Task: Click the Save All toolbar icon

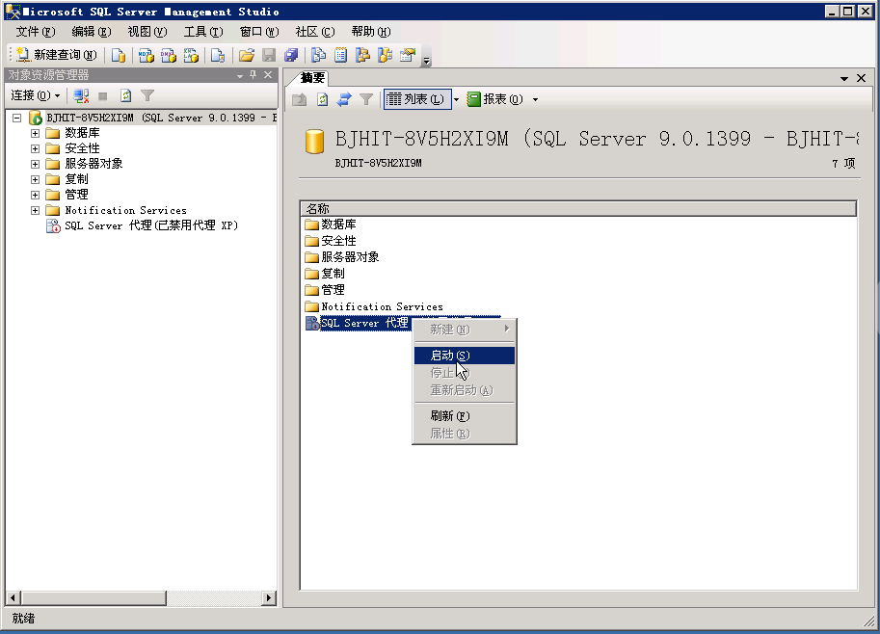Action: pyautogui.click(x=291, y=54)
